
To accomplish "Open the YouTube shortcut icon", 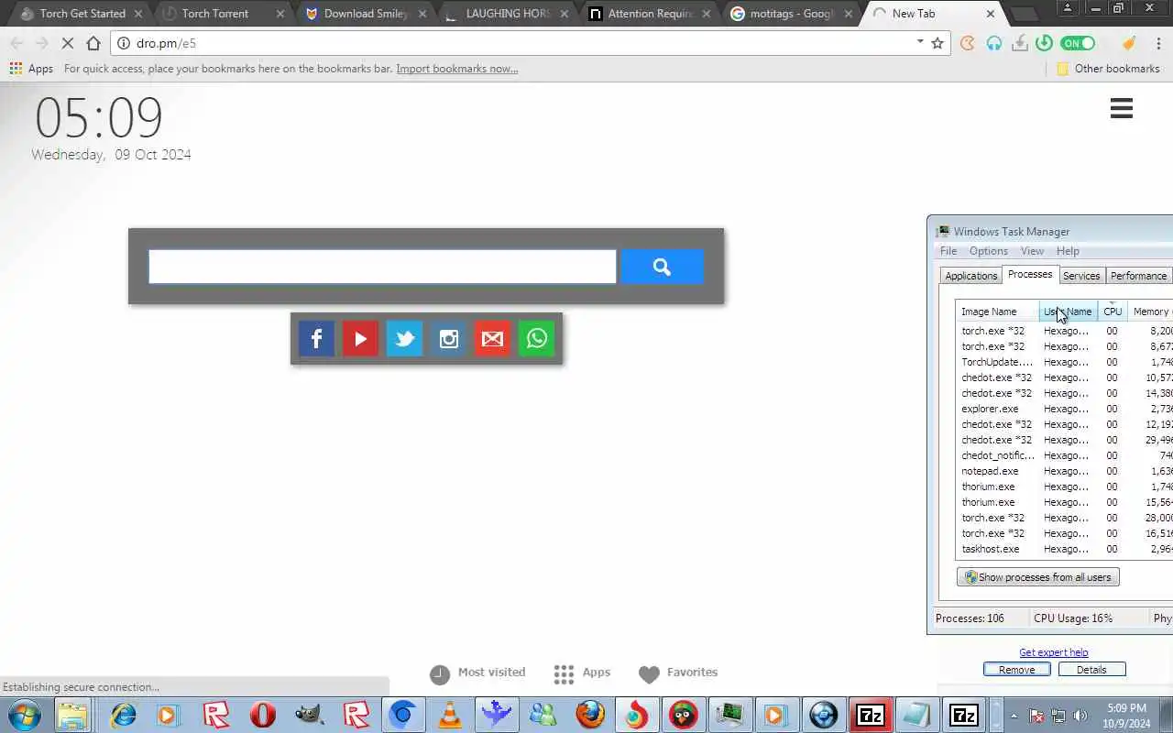I will pos(360,339).
